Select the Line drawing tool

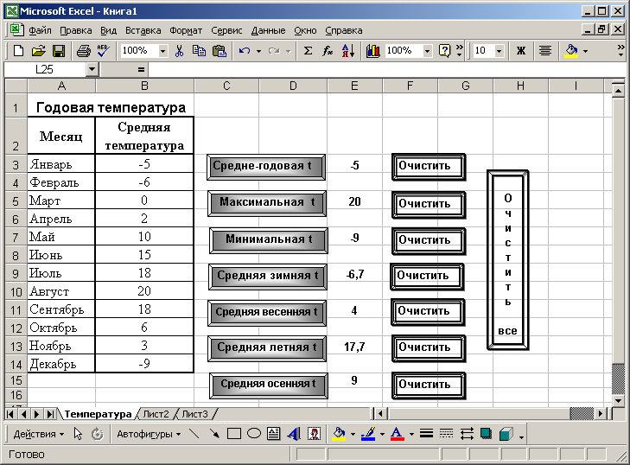click(x=194, y=434)
